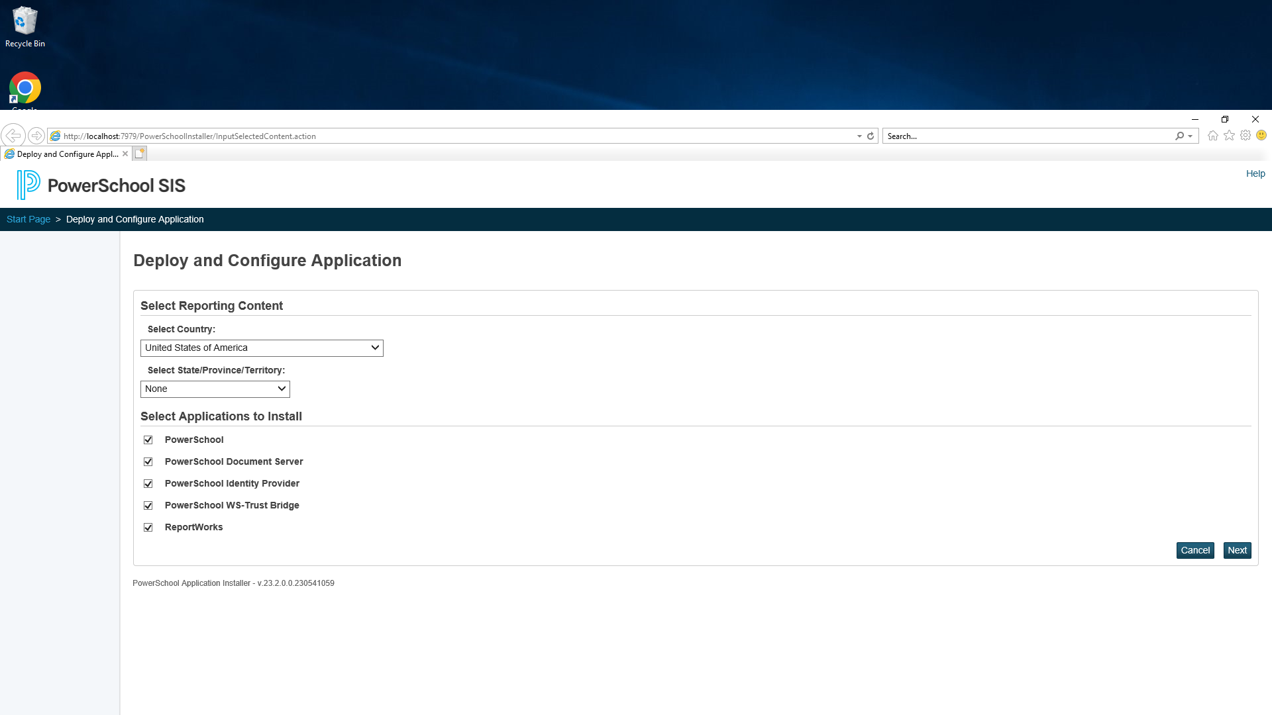Uncheck the PowerSchool application checkbox

[x=148, y=440]
